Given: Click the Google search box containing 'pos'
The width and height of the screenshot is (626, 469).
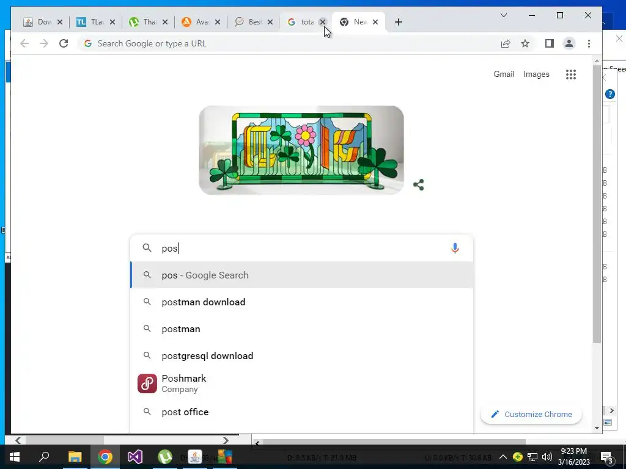Looking at the screenshot, I should point(301,248).
